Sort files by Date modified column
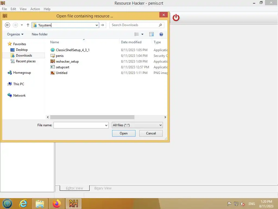The height and width of the screenshot is (209, 278). point(131,42)
